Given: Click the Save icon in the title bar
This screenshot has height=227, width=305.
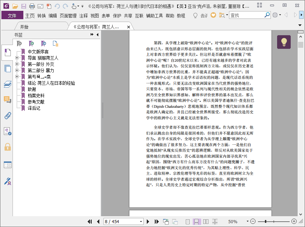Looking at the screenshot, I should click(x=24, y=6).
